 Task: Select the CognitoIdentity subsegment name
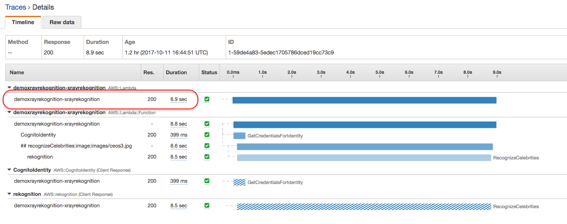[38, 135]
